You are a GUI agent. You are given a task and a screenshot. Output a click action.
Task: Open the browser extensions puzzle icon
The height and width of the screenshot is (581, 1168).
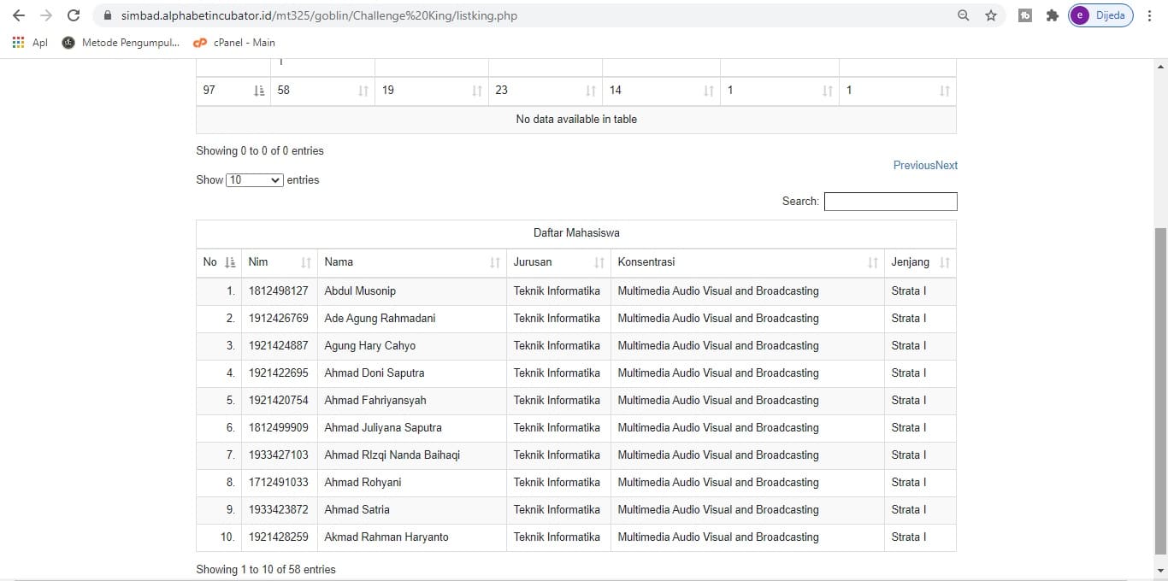pos(1052,15)
